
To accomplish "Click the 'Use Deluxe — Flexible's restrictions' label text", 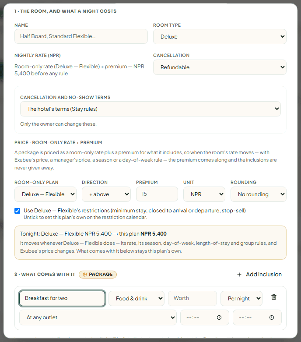I will [134, 211].
